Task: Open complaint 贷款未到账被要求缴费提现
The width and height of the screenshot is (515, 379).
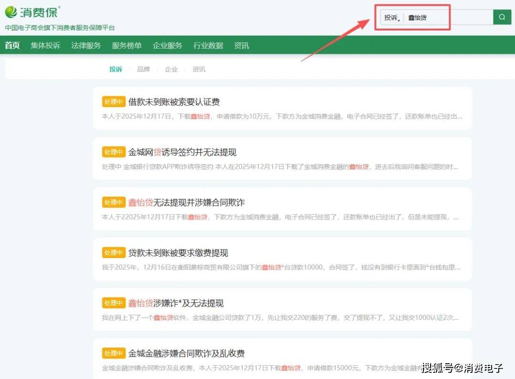Action: (x=178, y=253)
